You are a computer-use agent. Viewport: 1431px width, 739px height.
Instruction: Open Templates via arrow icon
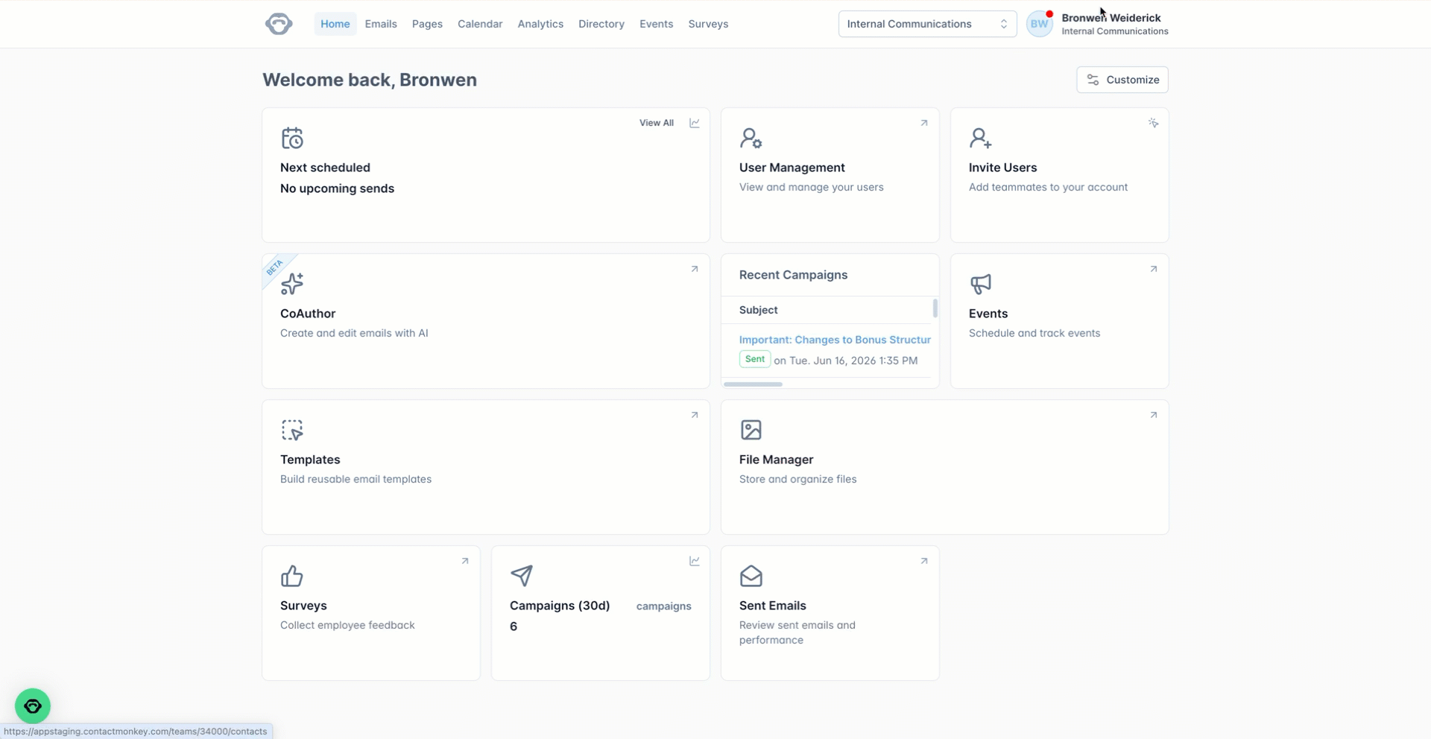click(x=694, y=415)
